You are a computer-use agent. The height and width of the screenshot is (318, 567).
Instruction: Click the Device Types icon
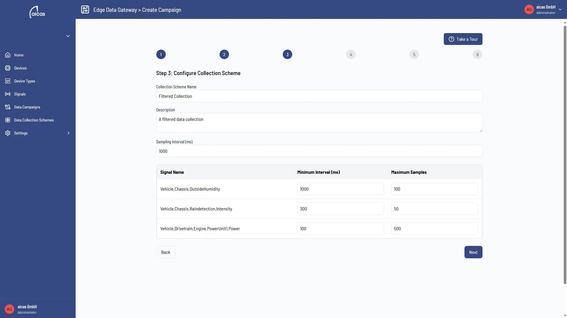8,81
